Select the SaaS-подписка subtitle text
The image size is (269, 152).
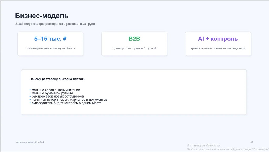(x=55, y=24)
